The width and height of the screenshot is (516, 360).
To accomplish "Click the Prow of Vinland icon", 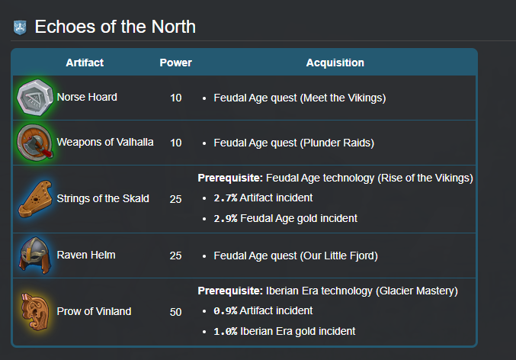I will [33, 311].
